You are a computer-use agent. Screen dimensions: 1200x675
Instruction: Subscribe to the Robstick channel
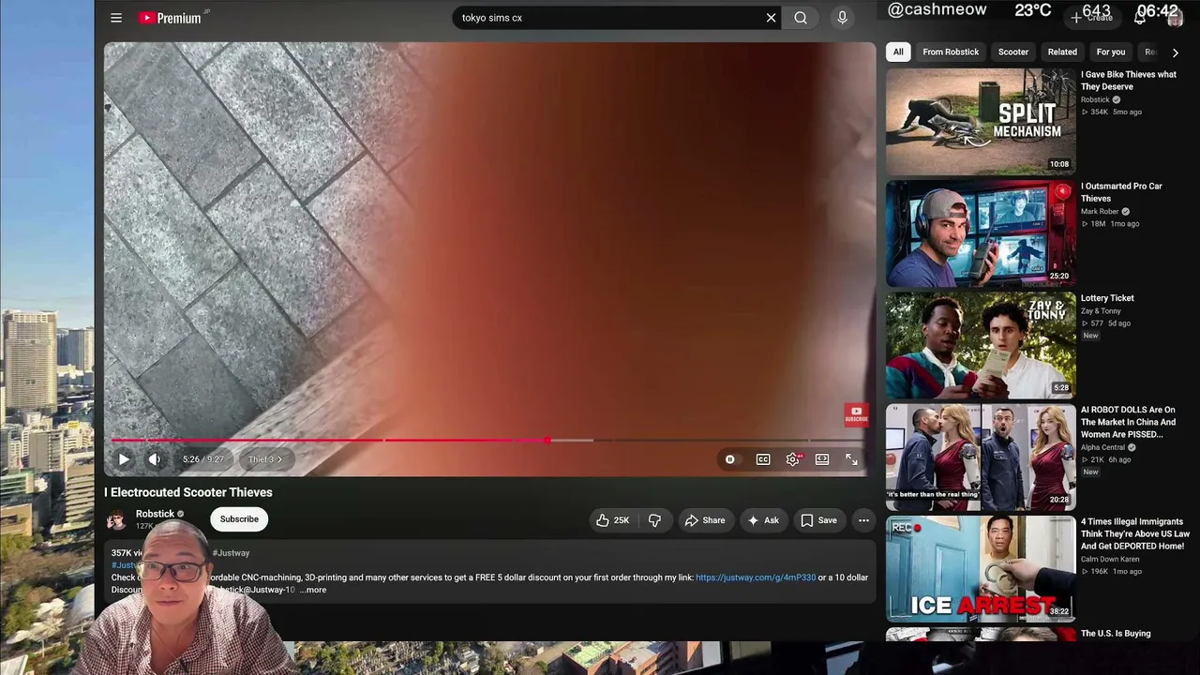click(x=239, y=519)
